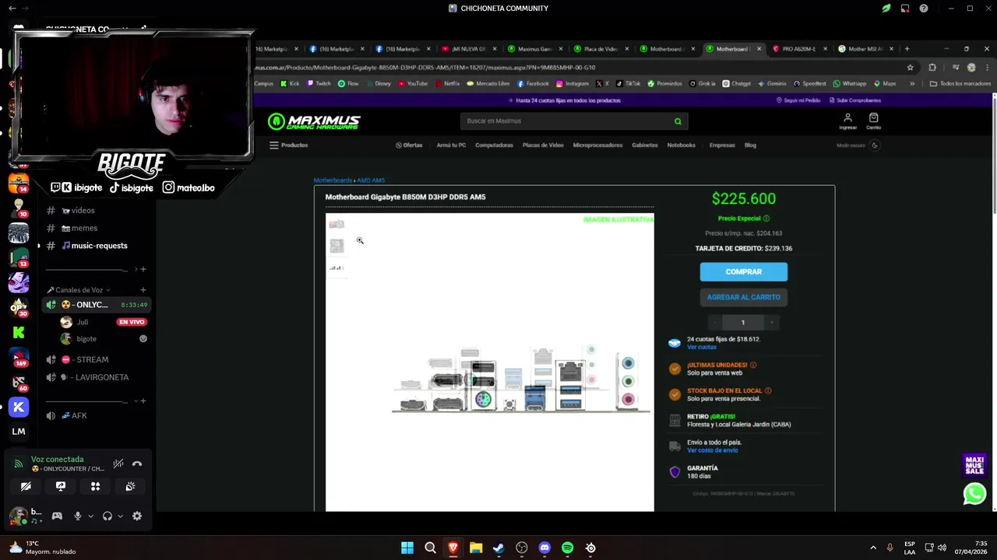
Task: Open the WhatsApp chat bubble
Action: click(x=974, y=494)
